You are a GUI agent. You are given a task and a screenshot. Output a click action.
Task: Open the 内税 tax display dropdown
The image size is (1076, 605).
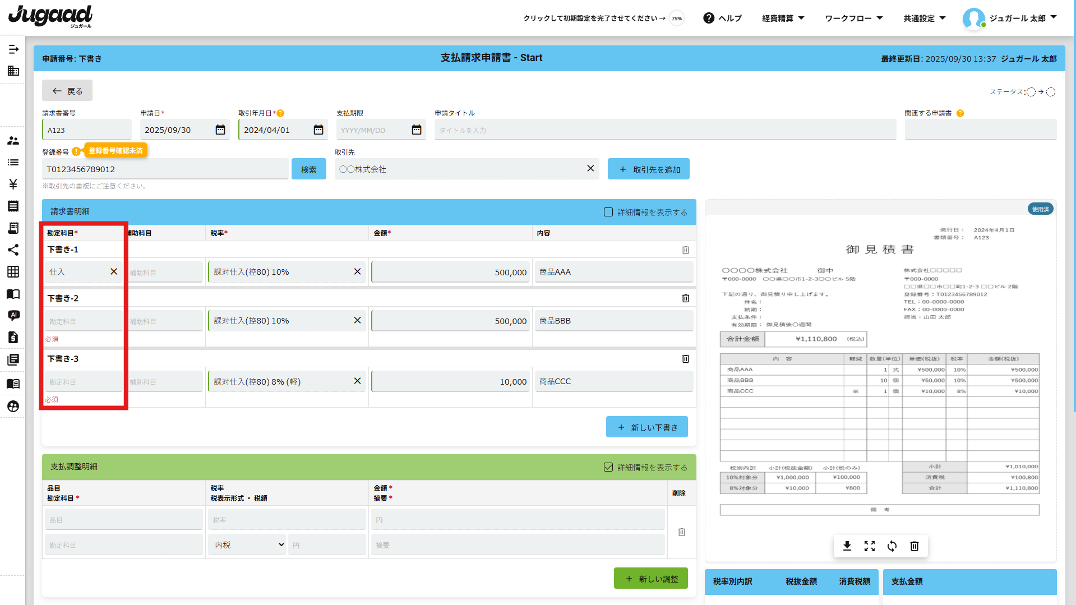pyautogui.click(x=247, y=545)
